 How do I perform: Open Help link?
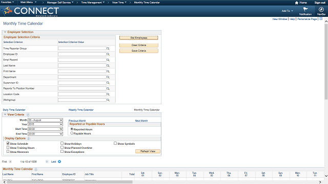pyautogui.click(x=292, y=19)
